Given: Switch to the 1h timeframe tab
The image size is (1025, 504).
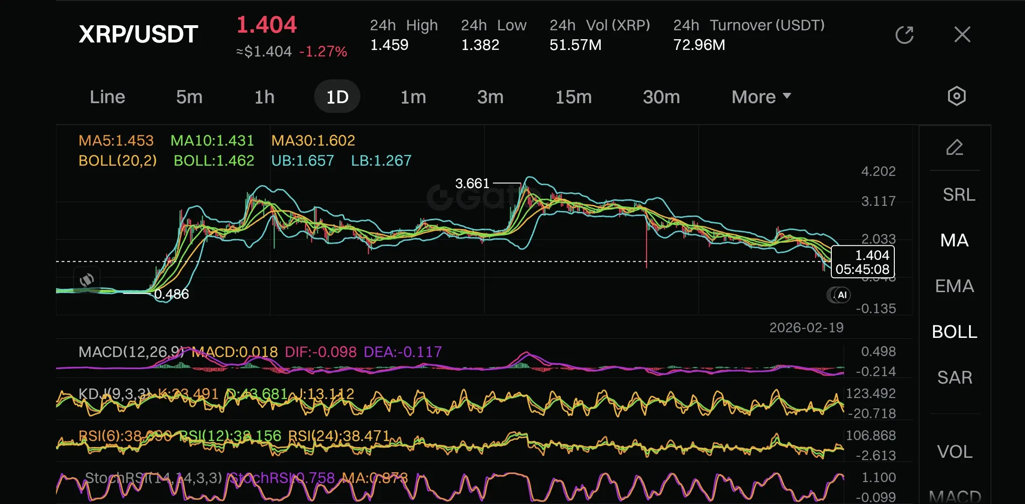Looking at the screenshot, I should (264, 97).
